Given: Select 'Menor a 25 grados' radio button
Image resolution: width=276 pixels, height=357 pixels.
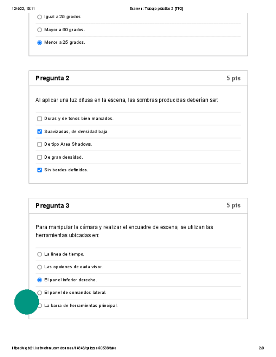Looking at the screenshot, I should 40,43.
